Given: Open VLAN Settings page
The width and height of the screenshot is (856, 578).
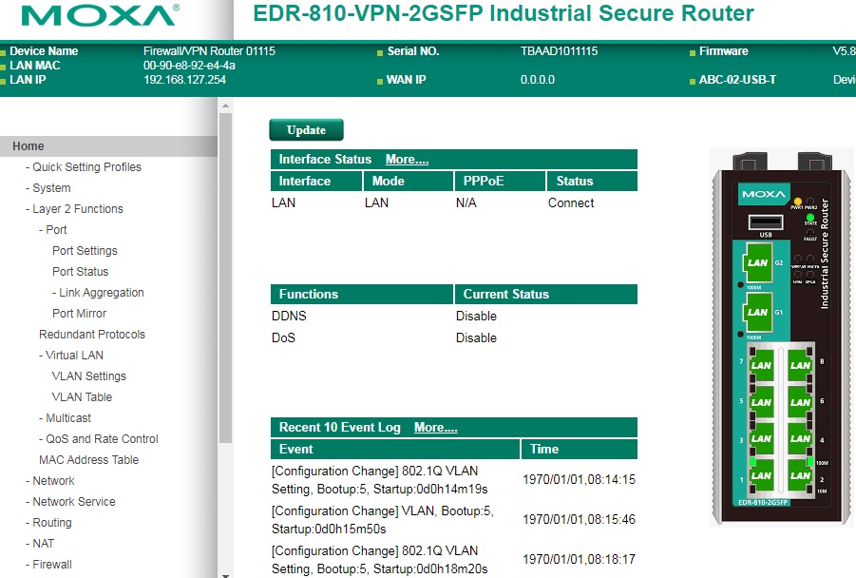Looking at the screenshot, I should (x=89, y=376).
